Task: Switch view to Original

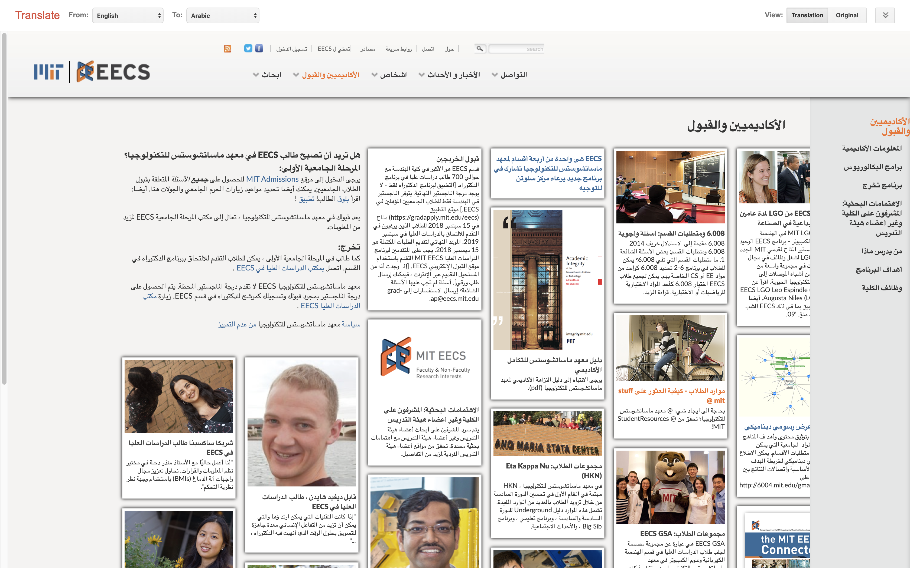Action: [847, 15]
